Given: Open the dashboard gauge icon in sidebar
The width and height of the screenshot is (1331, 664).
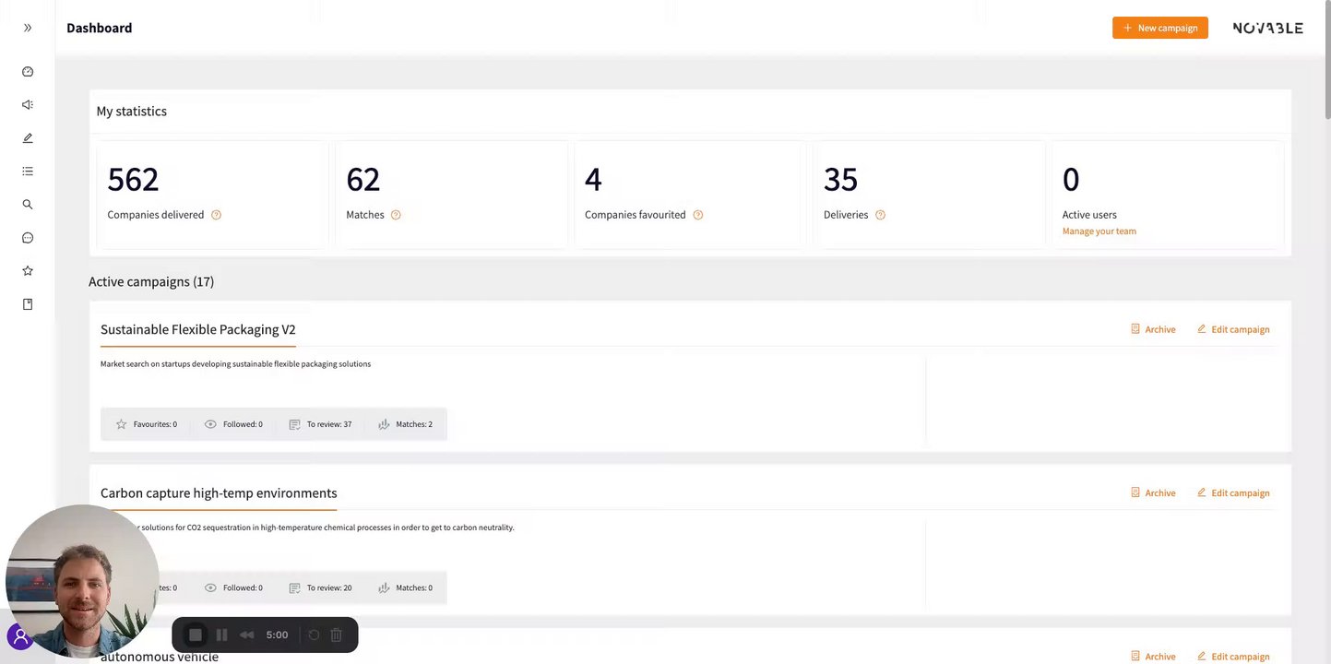Looking at the screenshot, I should (x=28, y=72).
